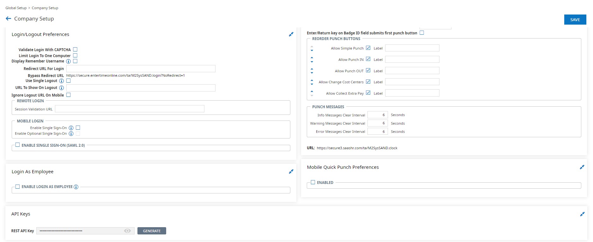The width and height of the screenshot is (593, 242).
Task: Collapse the Login As Employee panel
Action: pos(291,172)
